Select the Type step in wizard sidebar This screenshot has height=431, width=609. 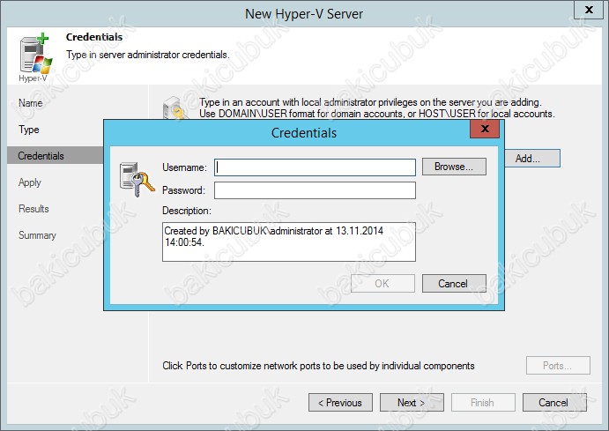click(x=29, y=130)
